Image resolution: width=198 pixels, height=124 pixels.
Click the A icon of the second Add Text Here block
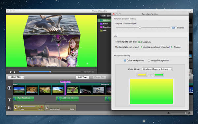58,99
